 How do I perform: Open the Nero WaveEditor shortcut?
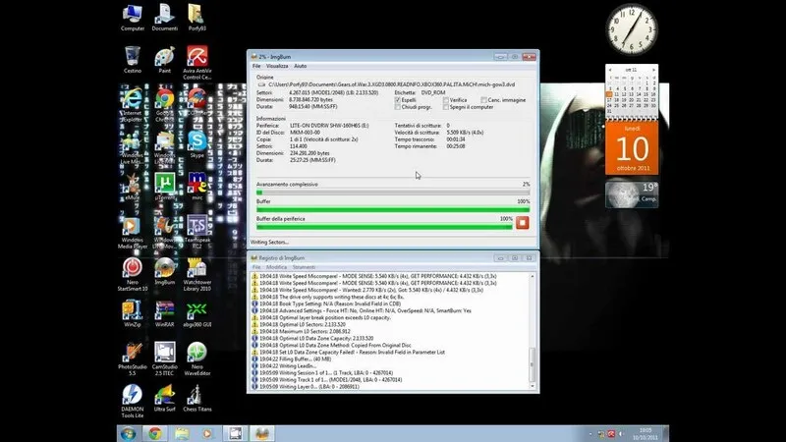[196, 356]
